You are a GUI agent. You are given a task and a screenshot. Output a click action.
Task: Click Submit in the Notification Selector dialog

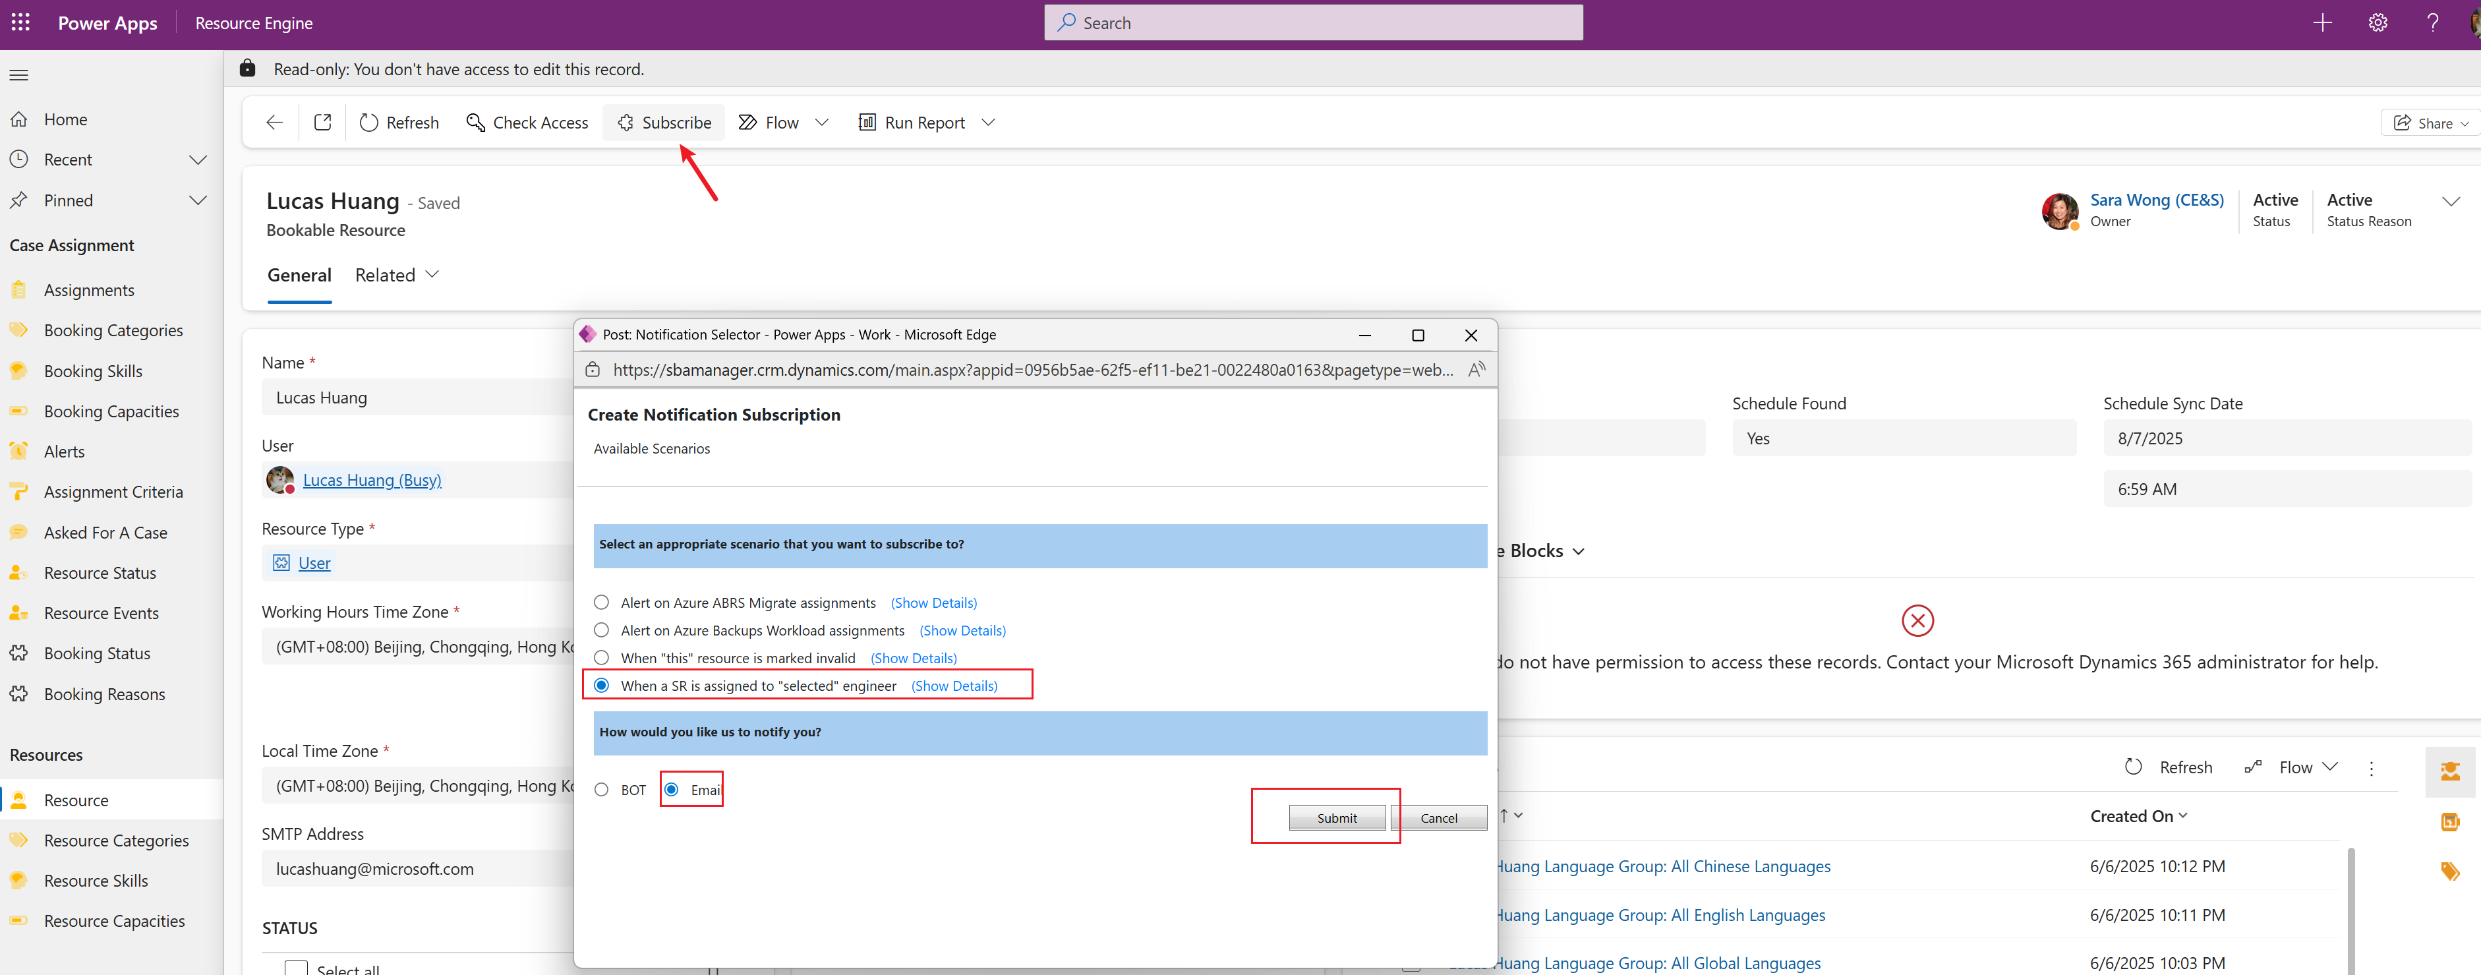[x=1337, y=818]
